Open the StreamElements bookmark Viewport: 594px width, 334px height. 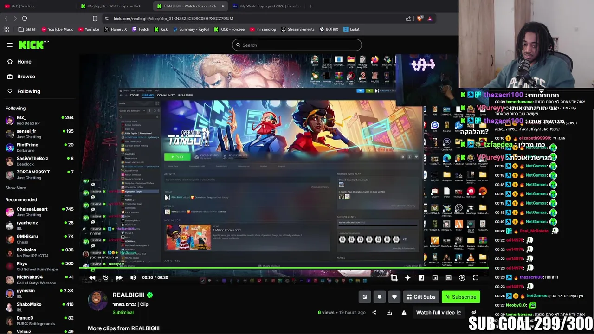click(x=297, y=29)
